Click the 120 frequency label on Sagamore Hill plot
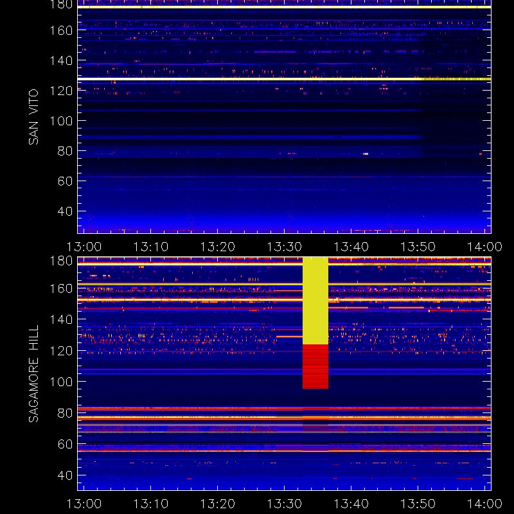The height and width of the screenshot is (514, 514). [x=61, y=351]
